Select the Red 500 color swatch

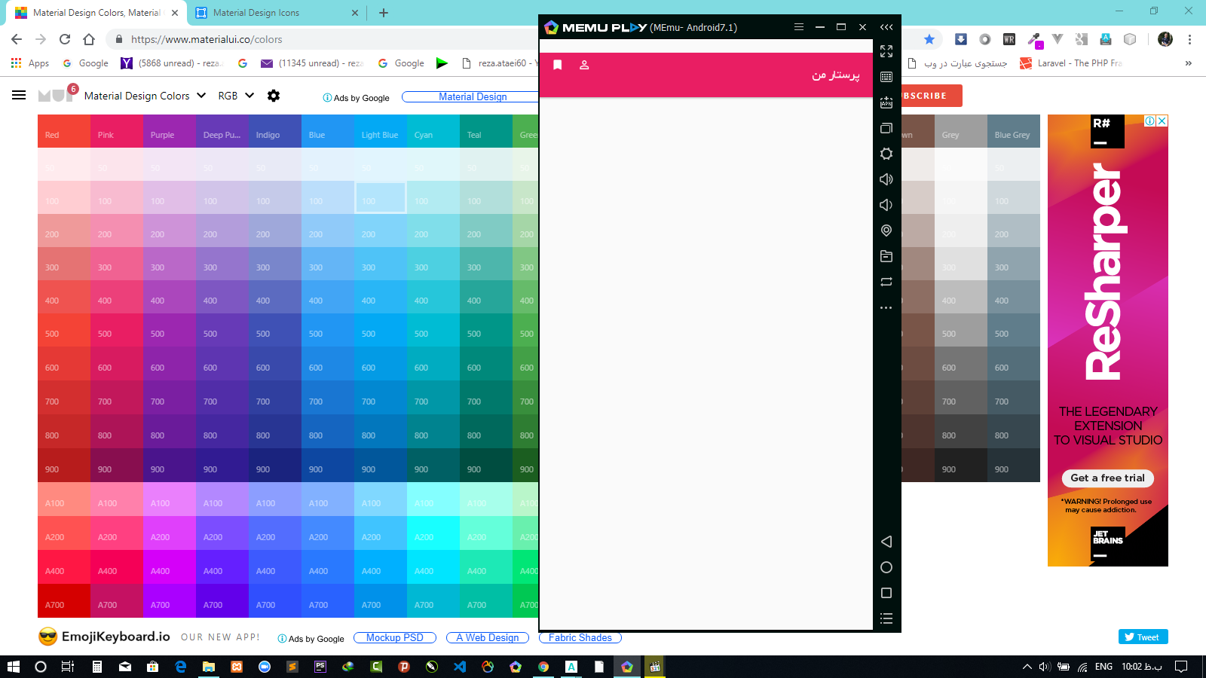pyautogui.click(x=64, y=334)
